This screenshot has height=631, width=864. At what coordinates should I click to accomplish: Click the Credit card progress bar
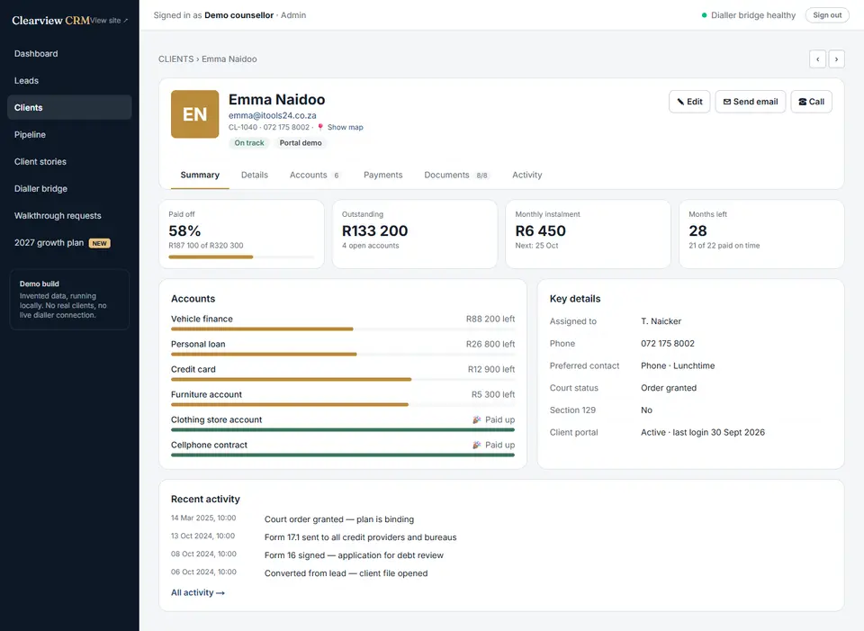(343, 380)
